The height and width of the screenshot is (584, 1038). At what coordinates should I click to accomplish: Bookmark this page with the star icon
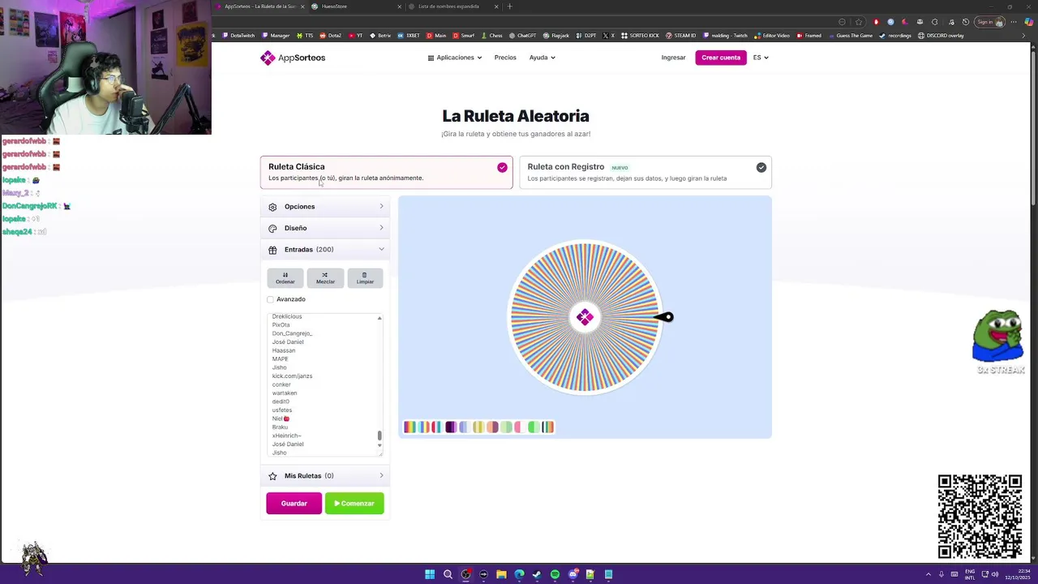(859, 22)
